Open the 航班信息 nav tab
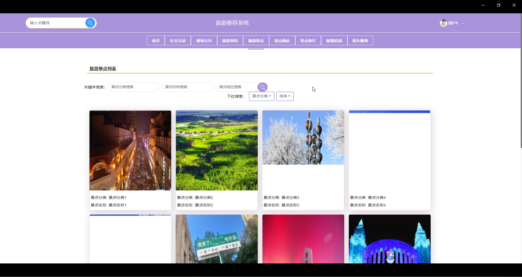This screenshot has height=277, width=522. tap(334, 41)
